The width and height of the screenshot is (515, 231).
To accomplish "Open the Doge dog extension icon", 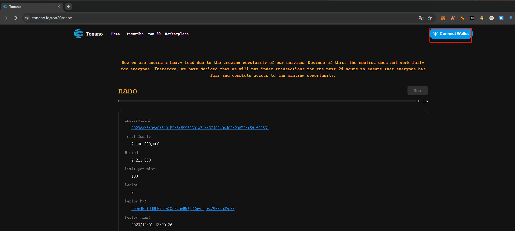I will coord(482,18).
